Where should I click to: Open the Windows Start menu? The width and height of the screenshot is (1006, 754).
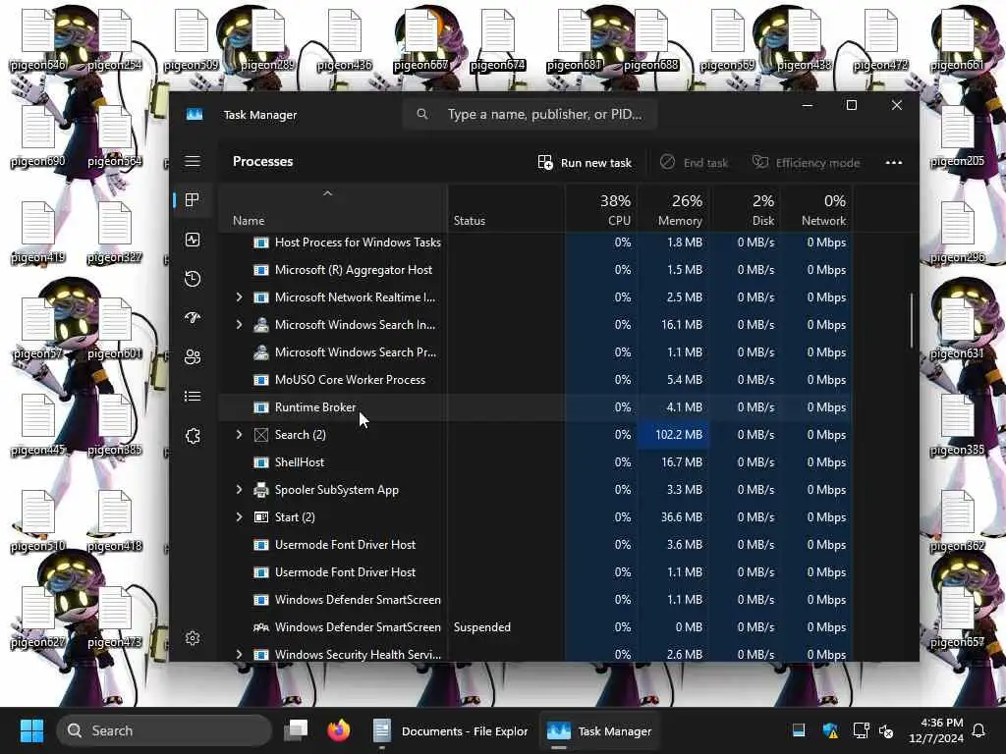(x=31, y=730)
